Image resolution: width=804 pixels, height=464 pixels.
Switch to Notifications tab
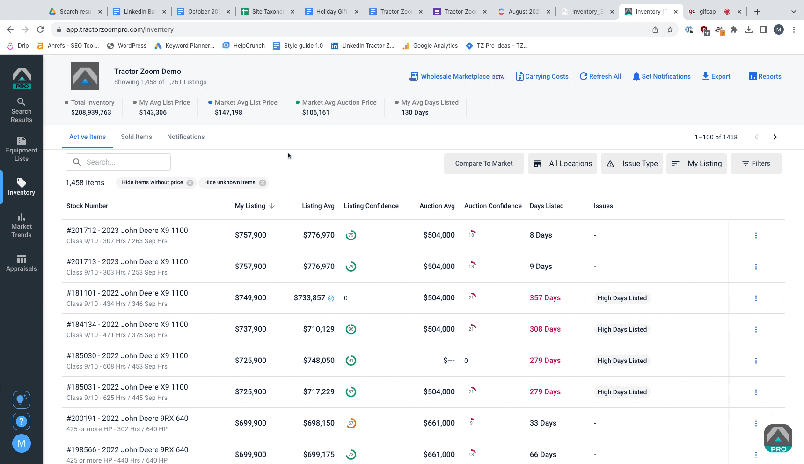point(186,137)
